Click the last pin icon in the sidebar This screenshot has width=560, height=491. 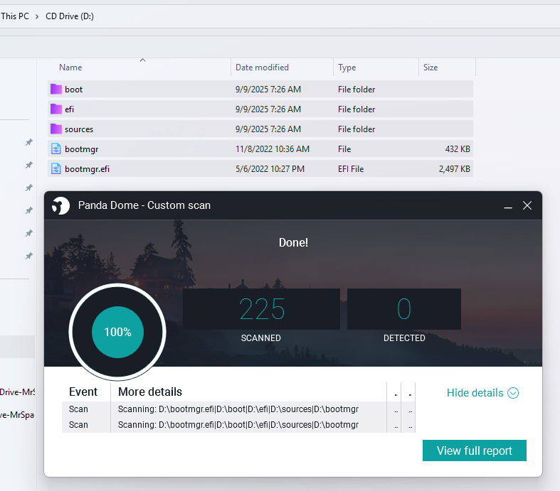pos(29,256)
